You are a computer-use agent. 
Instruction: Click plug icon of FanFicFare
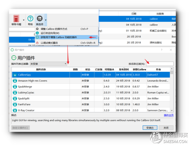click(15, 105)
